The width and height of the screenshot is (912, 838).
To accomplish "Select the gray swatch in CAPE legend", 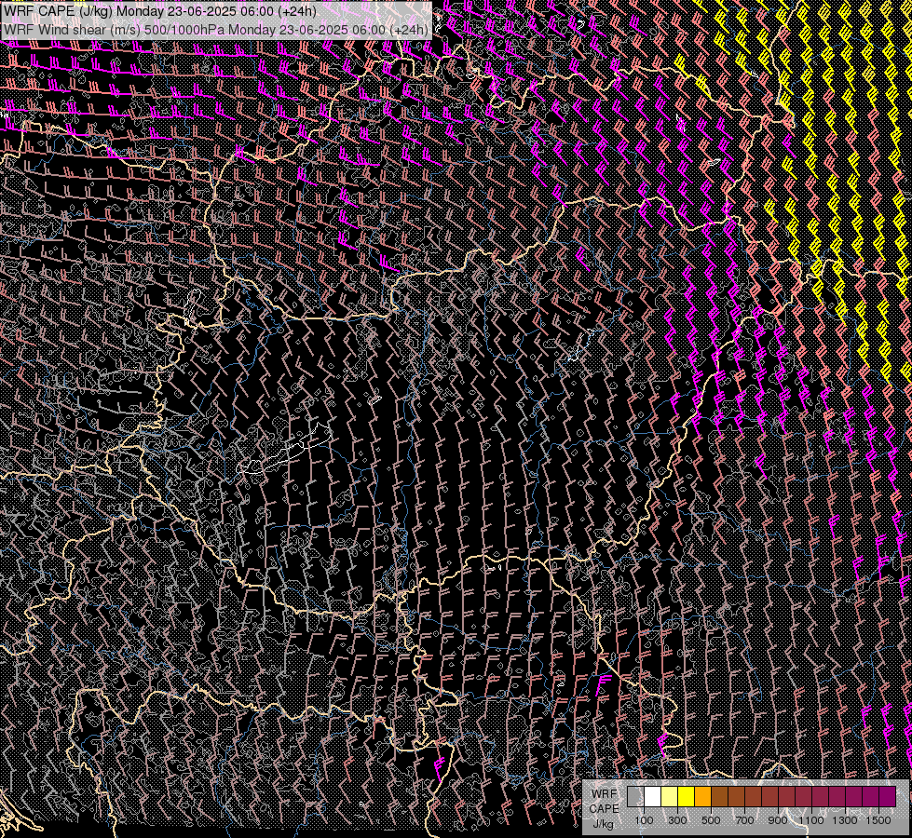I will [x=635, y=796].
